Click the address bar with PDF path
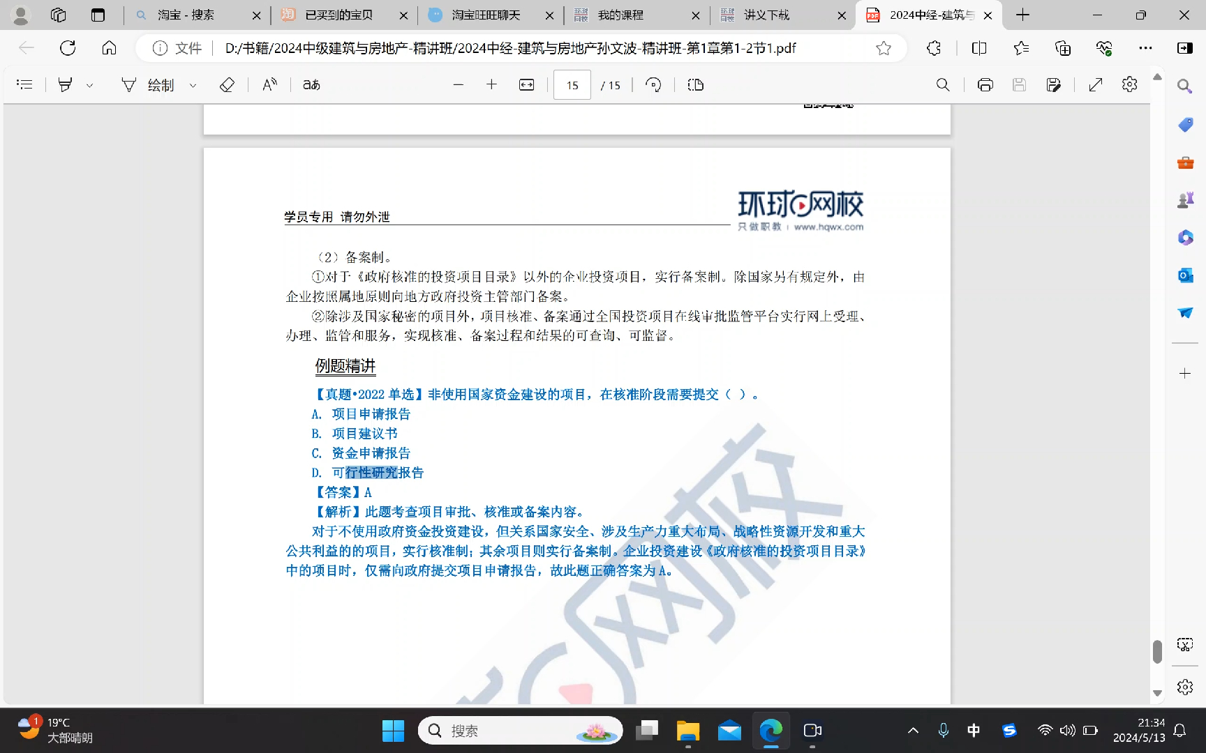The height and width of the screenshot is (753, 1206). coord(510,48)
